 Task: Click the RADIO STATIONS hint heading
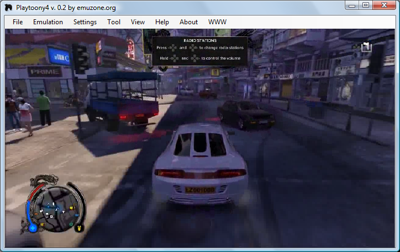point(200,40)
